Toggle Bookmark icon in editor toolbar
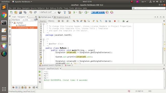The height and width of the screenshot is (93, 166). [x=101, y=21]
